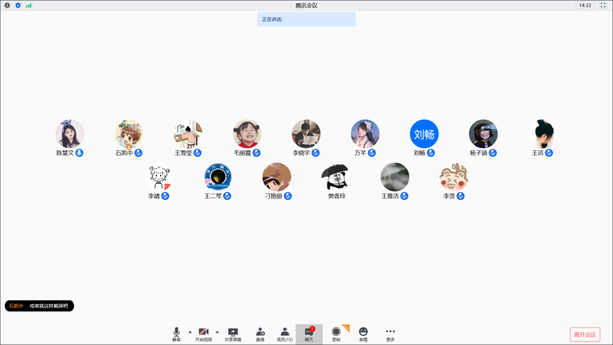
Task: Expand video options arrow beside 开启视频
Action: coord(217,332)
